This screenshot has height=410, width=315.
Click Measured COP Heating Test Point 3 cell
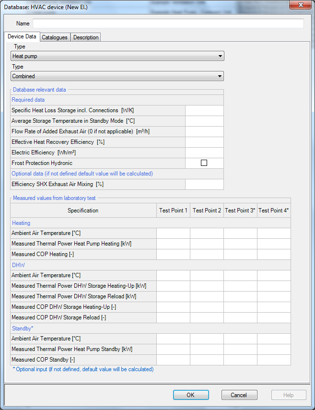click(x=240, y=254)
